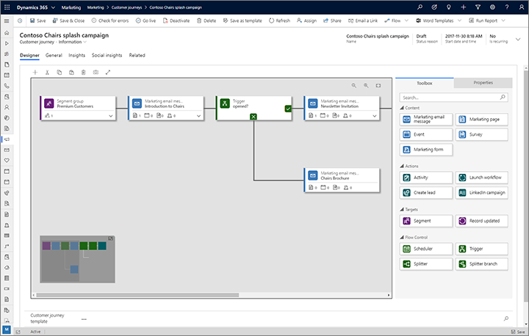The height and width of the screenshot is (336, 529).
Task: Switch to the Social insights tab
Action: click(x=107, y=55)
